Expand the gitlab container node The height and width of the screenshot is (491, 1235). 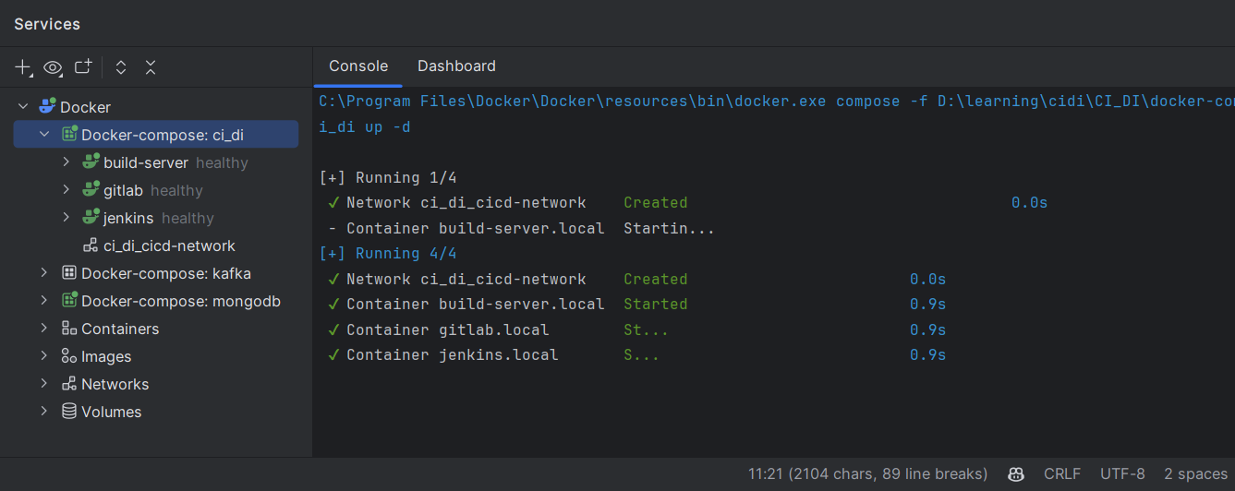pyautogui.click(x=66, y=190)
